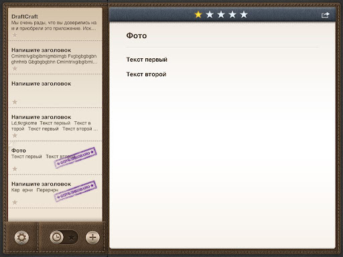Place cursor in Текст первый line

click(x=147, y=60)
